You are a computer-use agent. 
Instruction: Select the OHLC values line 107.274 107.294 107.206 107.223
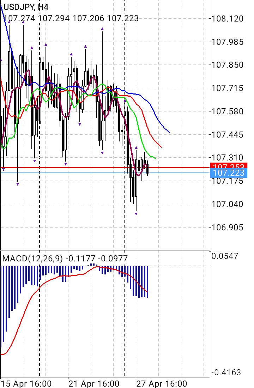pyautogui.click(x=71, y=18)
